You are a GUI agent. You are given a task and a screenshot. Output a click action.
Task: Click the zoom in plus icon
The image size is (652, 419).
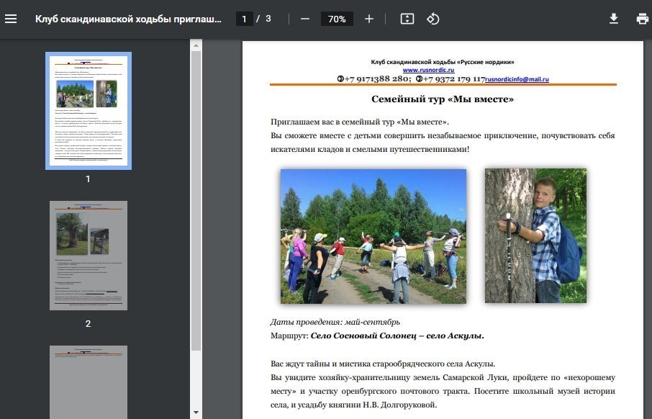coord(369,19)
